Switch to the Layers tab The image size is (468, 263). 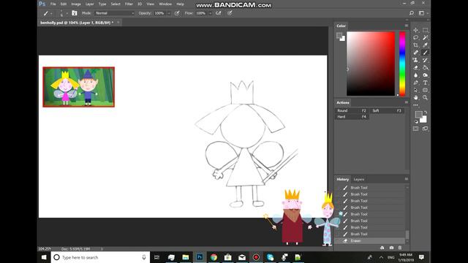359,179
